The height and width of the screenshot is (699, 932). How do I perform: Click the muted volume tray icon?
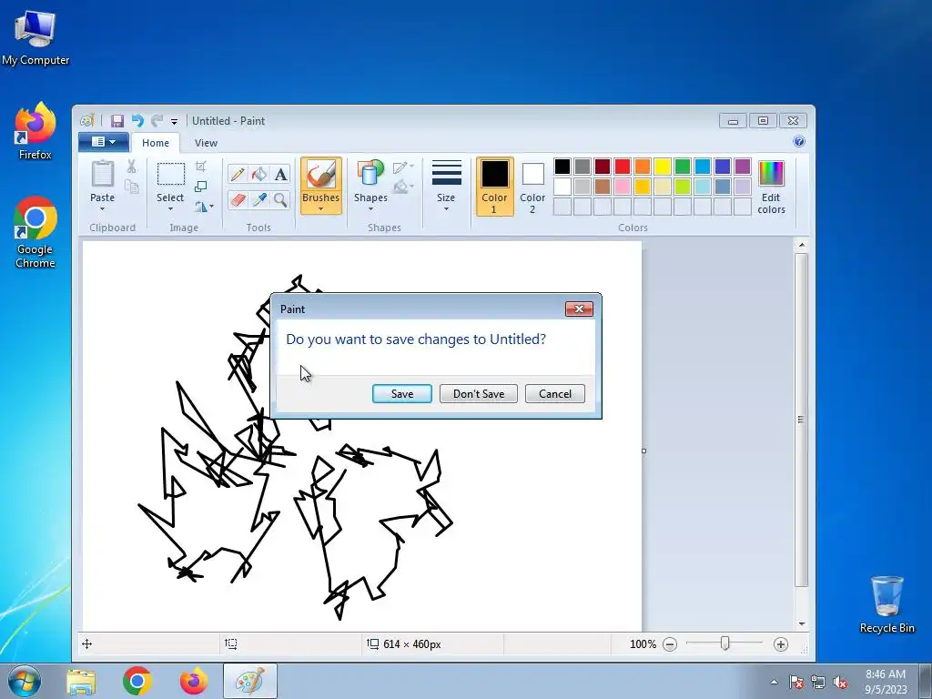(x=840, y=683)
